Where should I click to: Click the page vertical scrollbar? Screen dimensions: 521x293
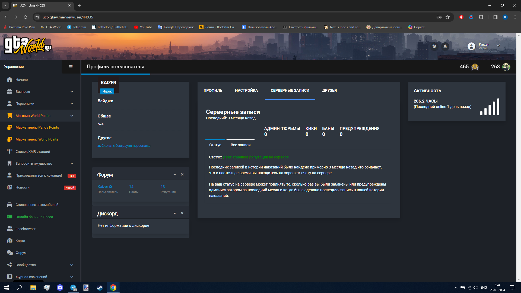tap(519, 157)
